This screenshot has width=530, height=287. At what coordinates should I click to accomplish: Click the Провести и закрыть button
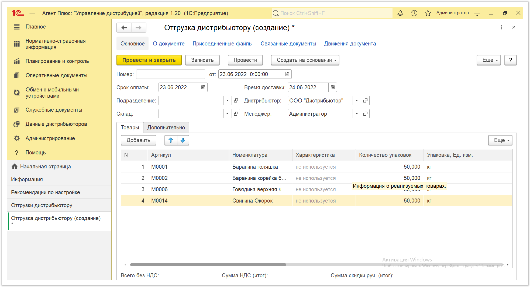click(149, 60)
